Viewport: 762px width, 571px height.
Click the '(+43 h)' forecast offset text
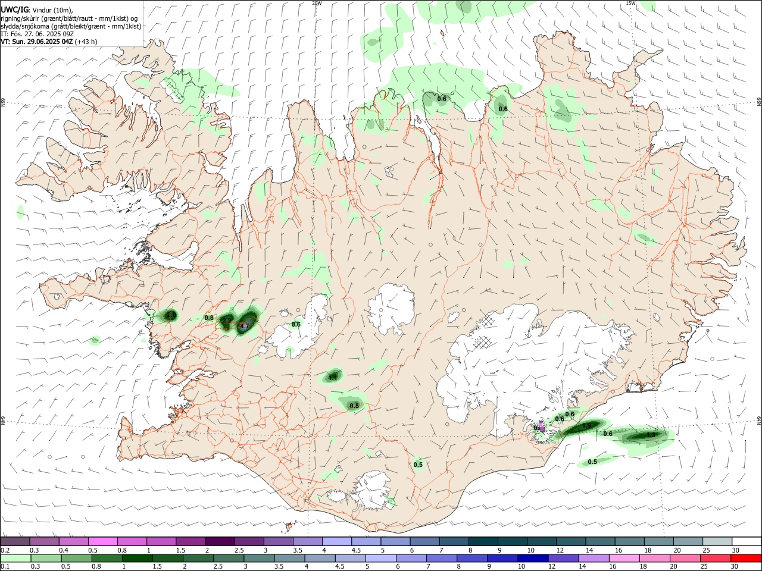click(86, 42)
